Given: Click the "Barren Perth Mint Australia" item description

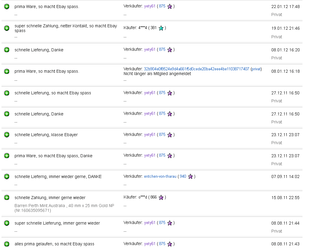Looking at the screenshot, I should pyautogui.click(x=64, y=208).
